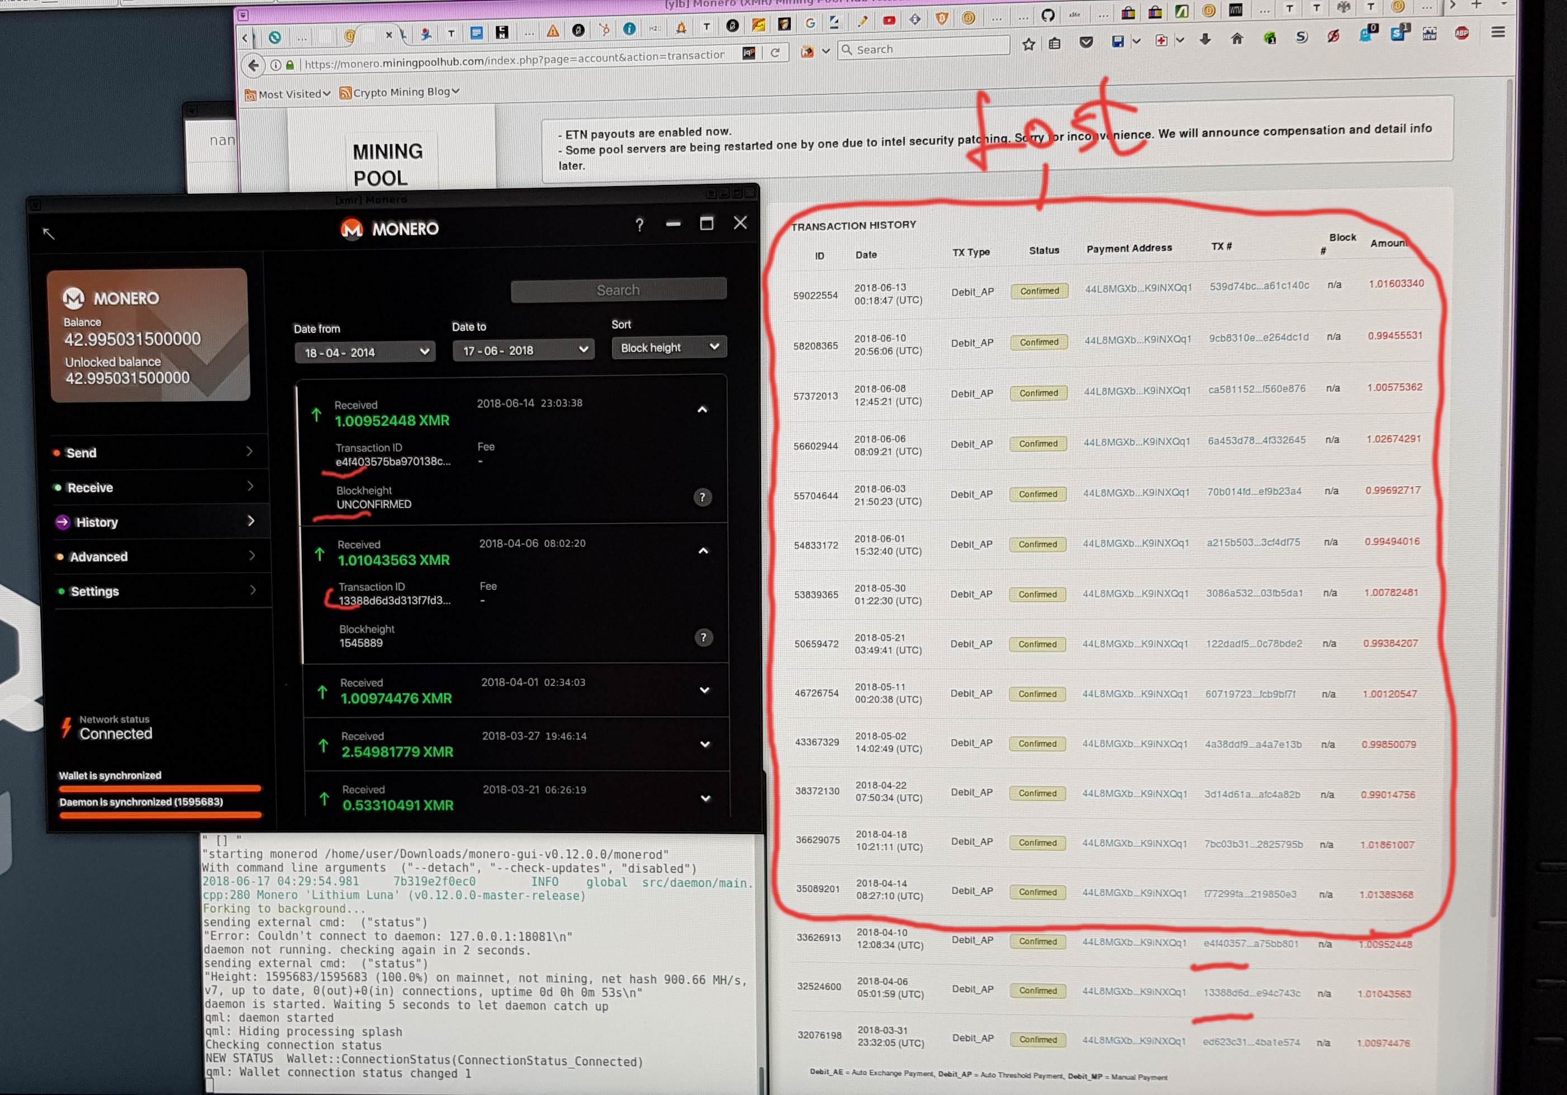This screenshot has width=1567, height=1095.
Task: Go to Firefox home page icon
Action: [x=1237, y=39]
